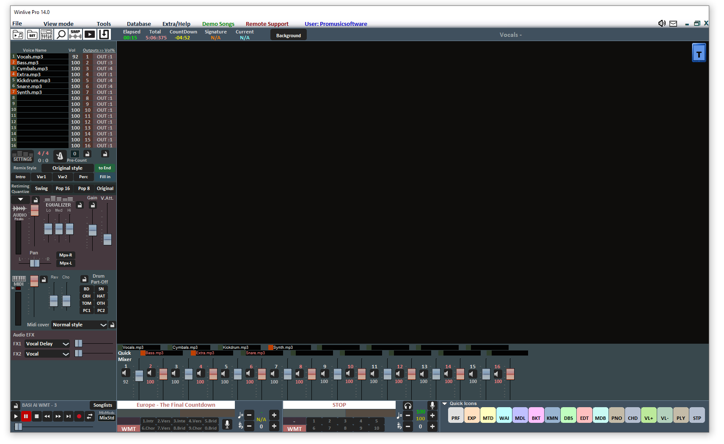This screenshot has width=724, height=444.
Task: Open the mixer/synth settings icon
Action: click(x=47, y=34)
